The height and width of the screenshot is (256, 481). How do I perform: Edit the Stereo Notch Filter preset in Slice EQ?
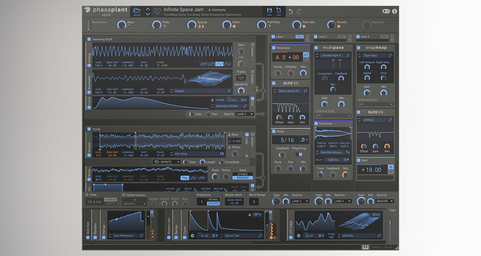[305, 91]
